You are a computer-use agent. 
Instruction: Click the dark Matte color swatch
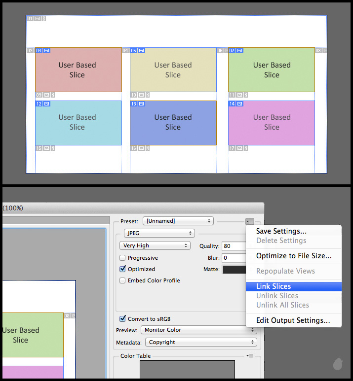pos(234,269)
